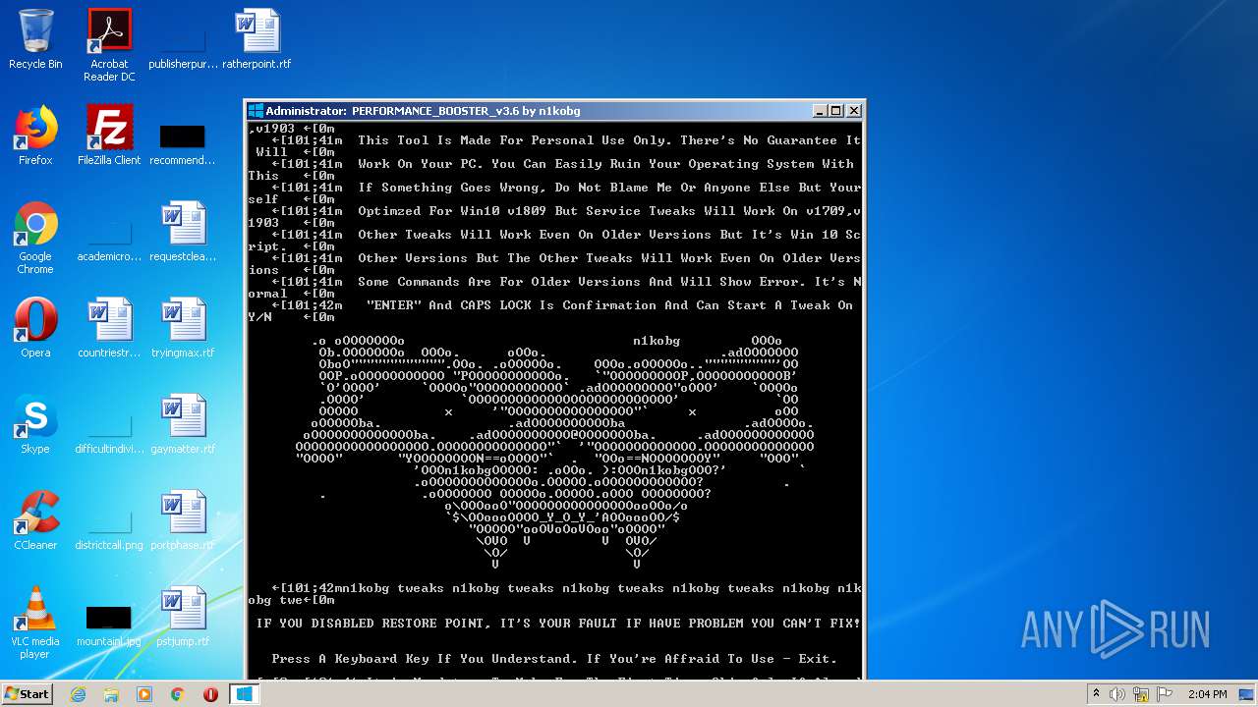Open the console window system menu icon
Image resolution: width=1258 pixels, height=707 pixels.
256,111
